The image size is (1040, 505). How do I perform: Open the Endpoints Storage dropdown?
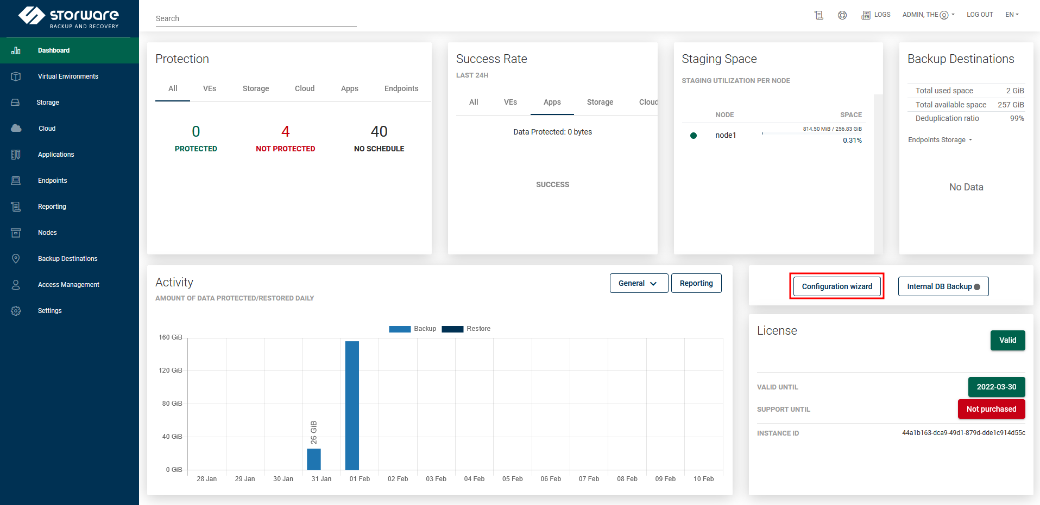click(x=940, y=140)
